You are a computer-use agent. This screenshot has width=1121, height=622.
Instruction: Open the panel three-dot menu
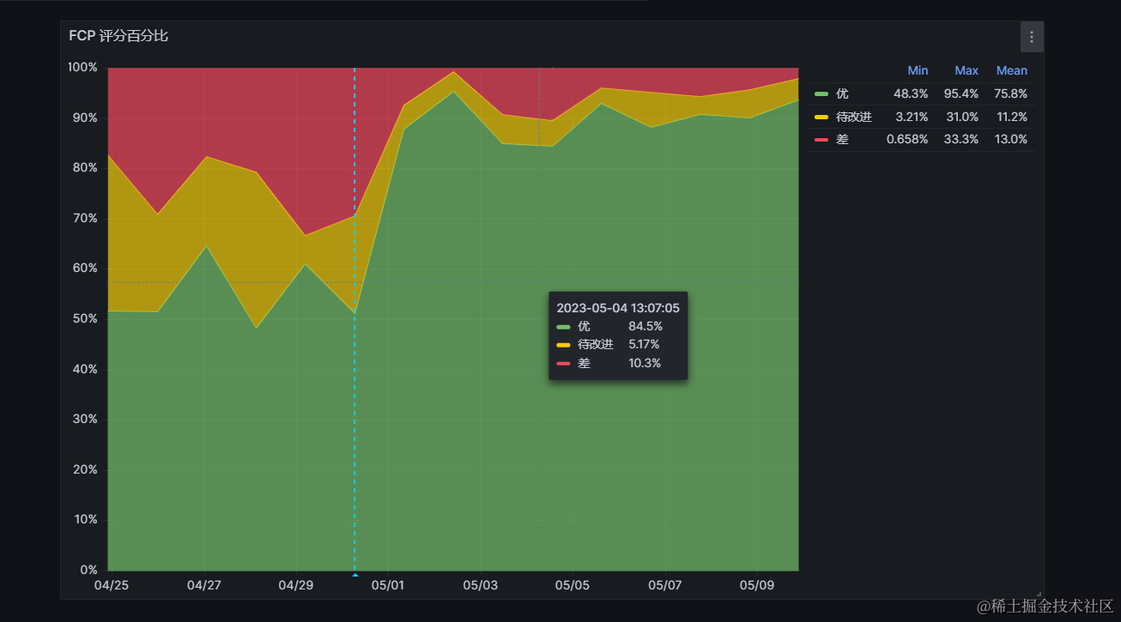point(1031,37)
